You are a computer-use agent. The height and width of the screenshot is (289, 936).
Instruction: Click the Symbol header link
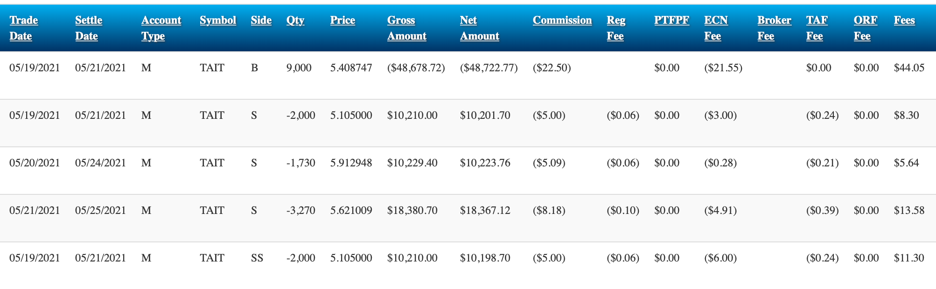(218, 21)
